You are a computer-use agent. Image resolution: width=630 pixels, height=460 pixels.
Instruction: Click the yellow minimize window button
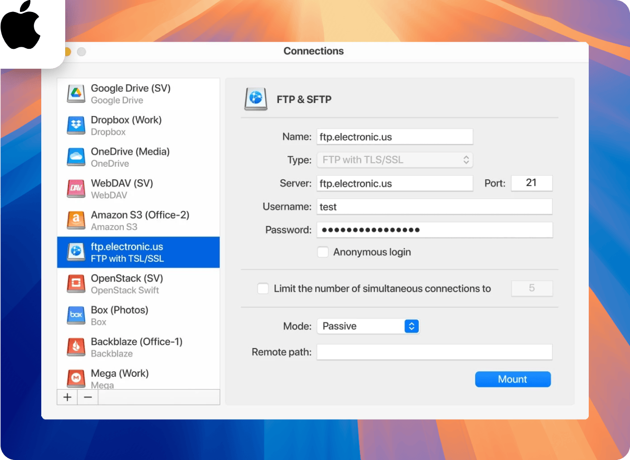[x=67, y=52]
